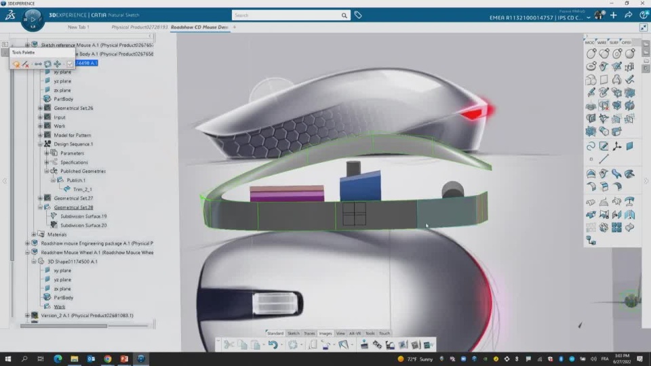Click the expand fullscreen button at top right
The image size is (651, 366).
[x=644, y=27]
